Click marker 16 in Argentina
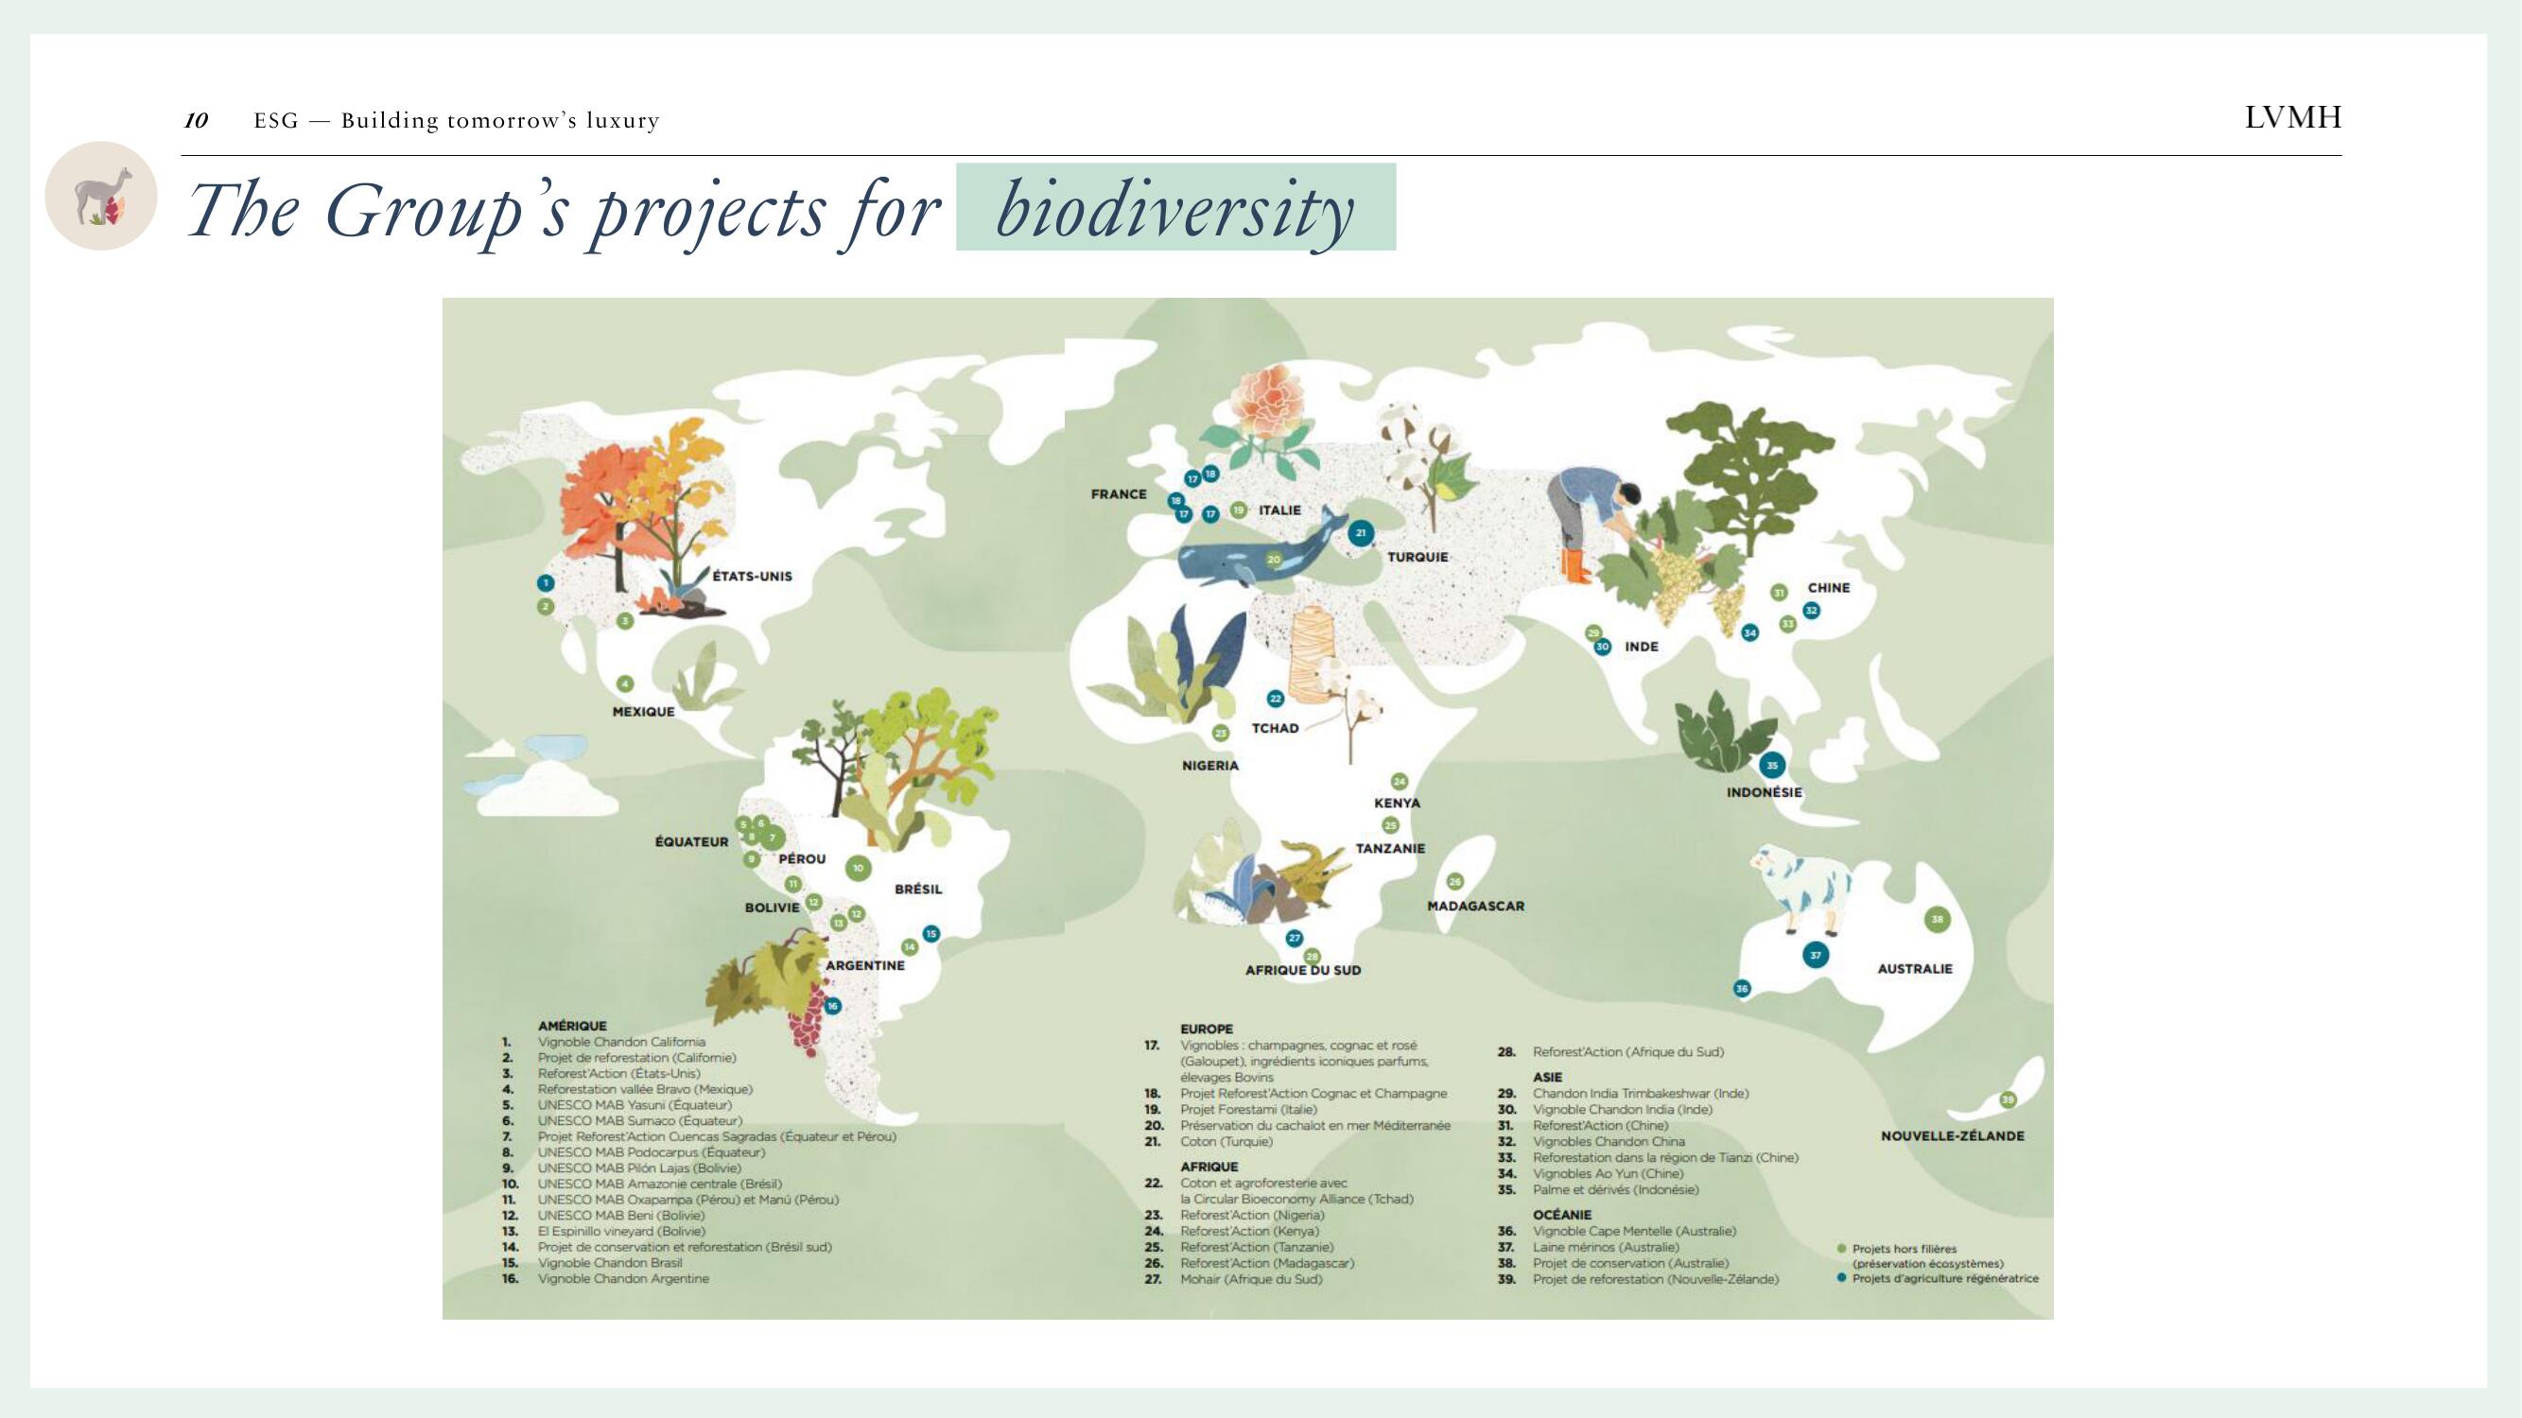2522x1418 pixels. click(832, 1006)
